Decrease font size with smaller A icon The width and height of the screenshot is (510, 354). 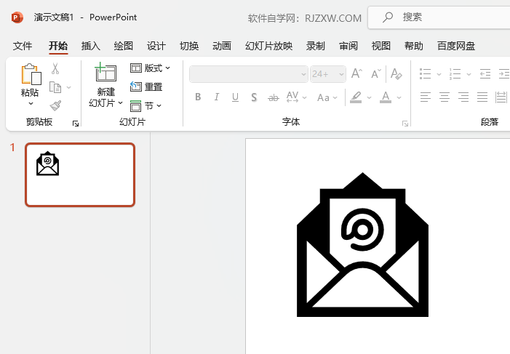tap(376, 74)
